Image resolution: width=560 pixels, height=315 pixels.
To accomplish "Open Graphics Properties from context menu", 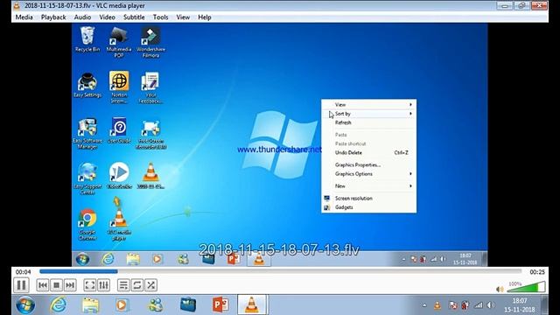I will [369, 165].
